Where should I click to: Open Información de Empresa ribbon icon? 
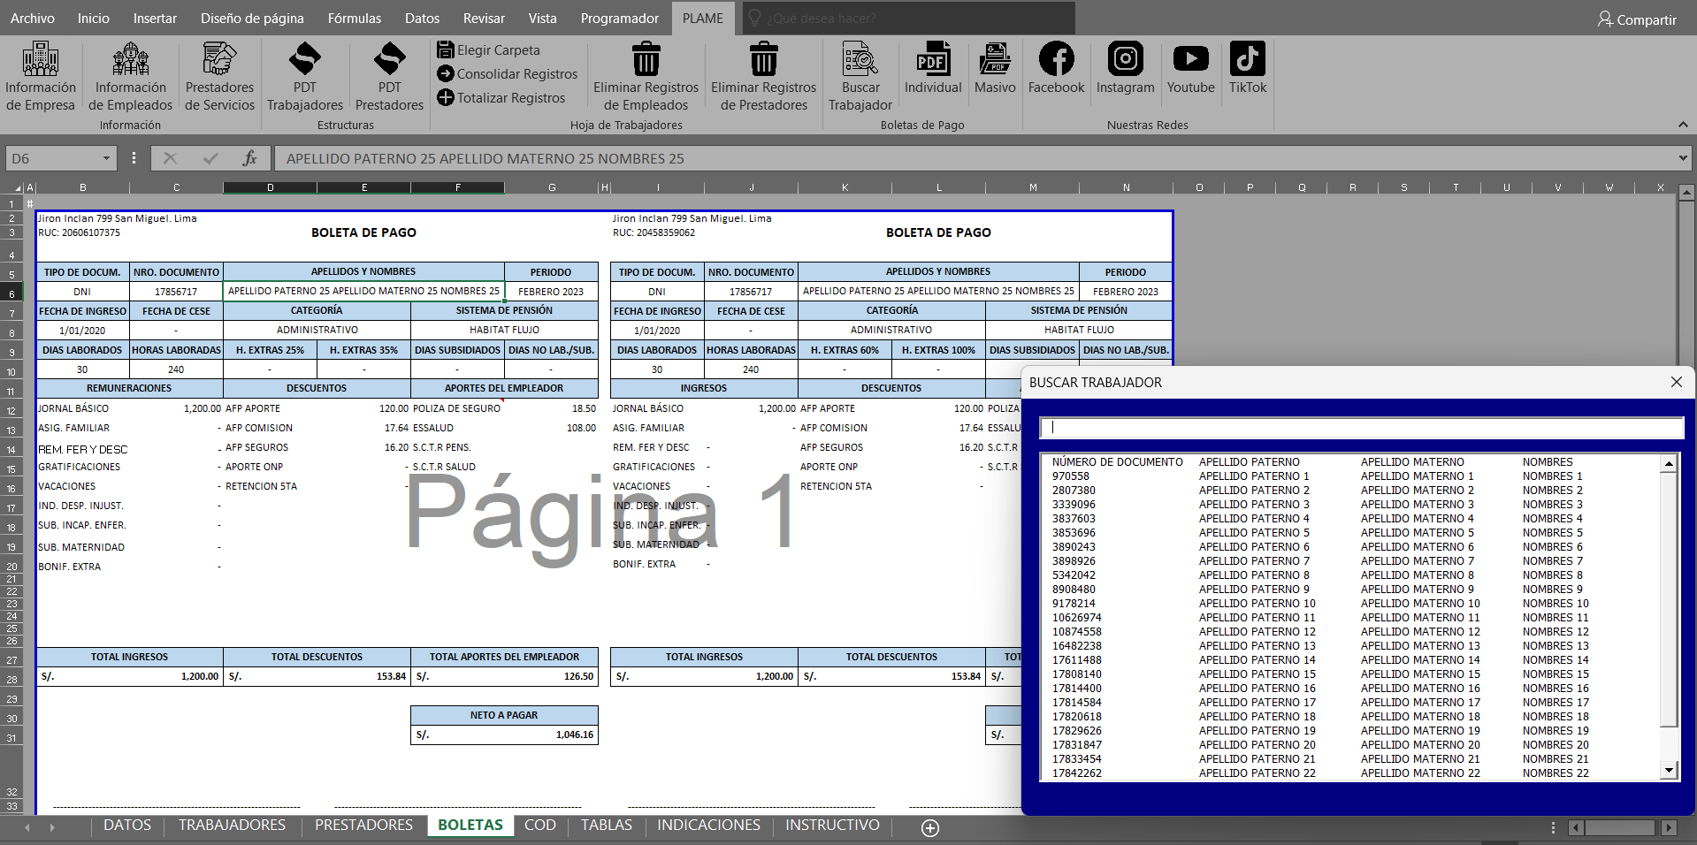pyautogui.click(x=41, y=77)
